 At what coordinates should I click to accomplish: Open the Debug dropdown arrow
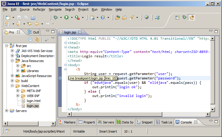(x=61, y=18)
